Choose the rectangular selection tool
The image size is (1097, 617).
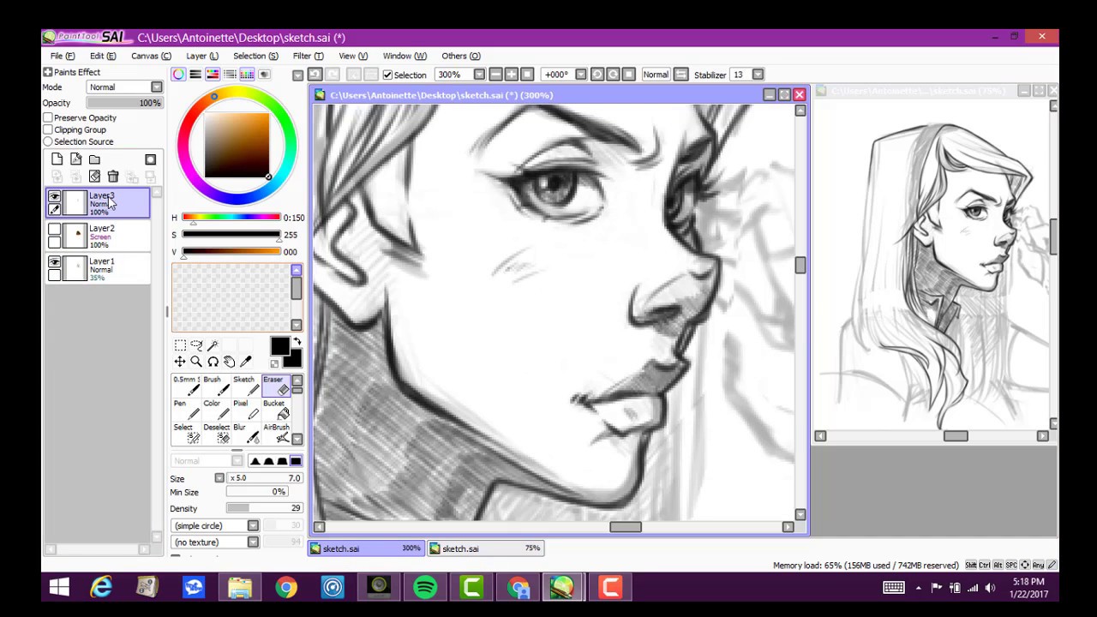(180, 345)
